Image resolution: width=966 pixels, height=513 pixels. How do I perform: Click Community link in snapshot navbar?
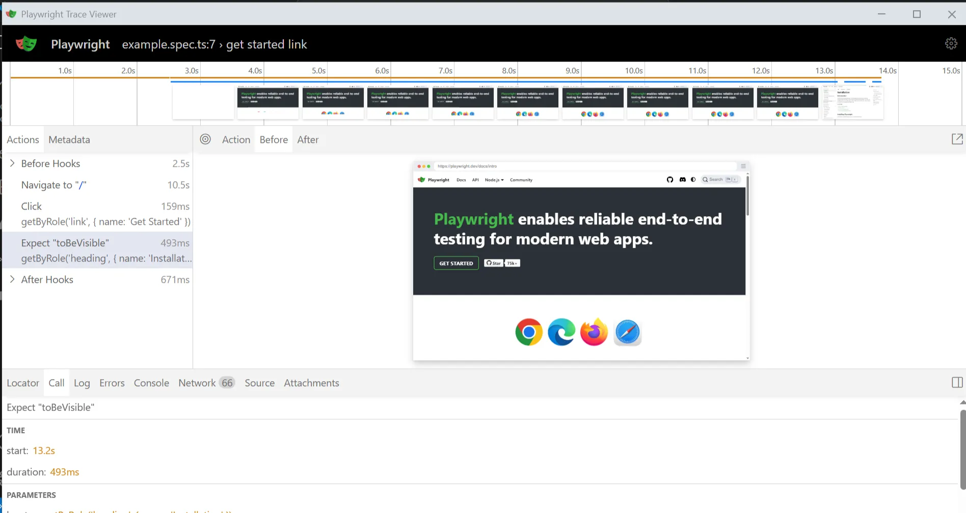coord(521,180)
